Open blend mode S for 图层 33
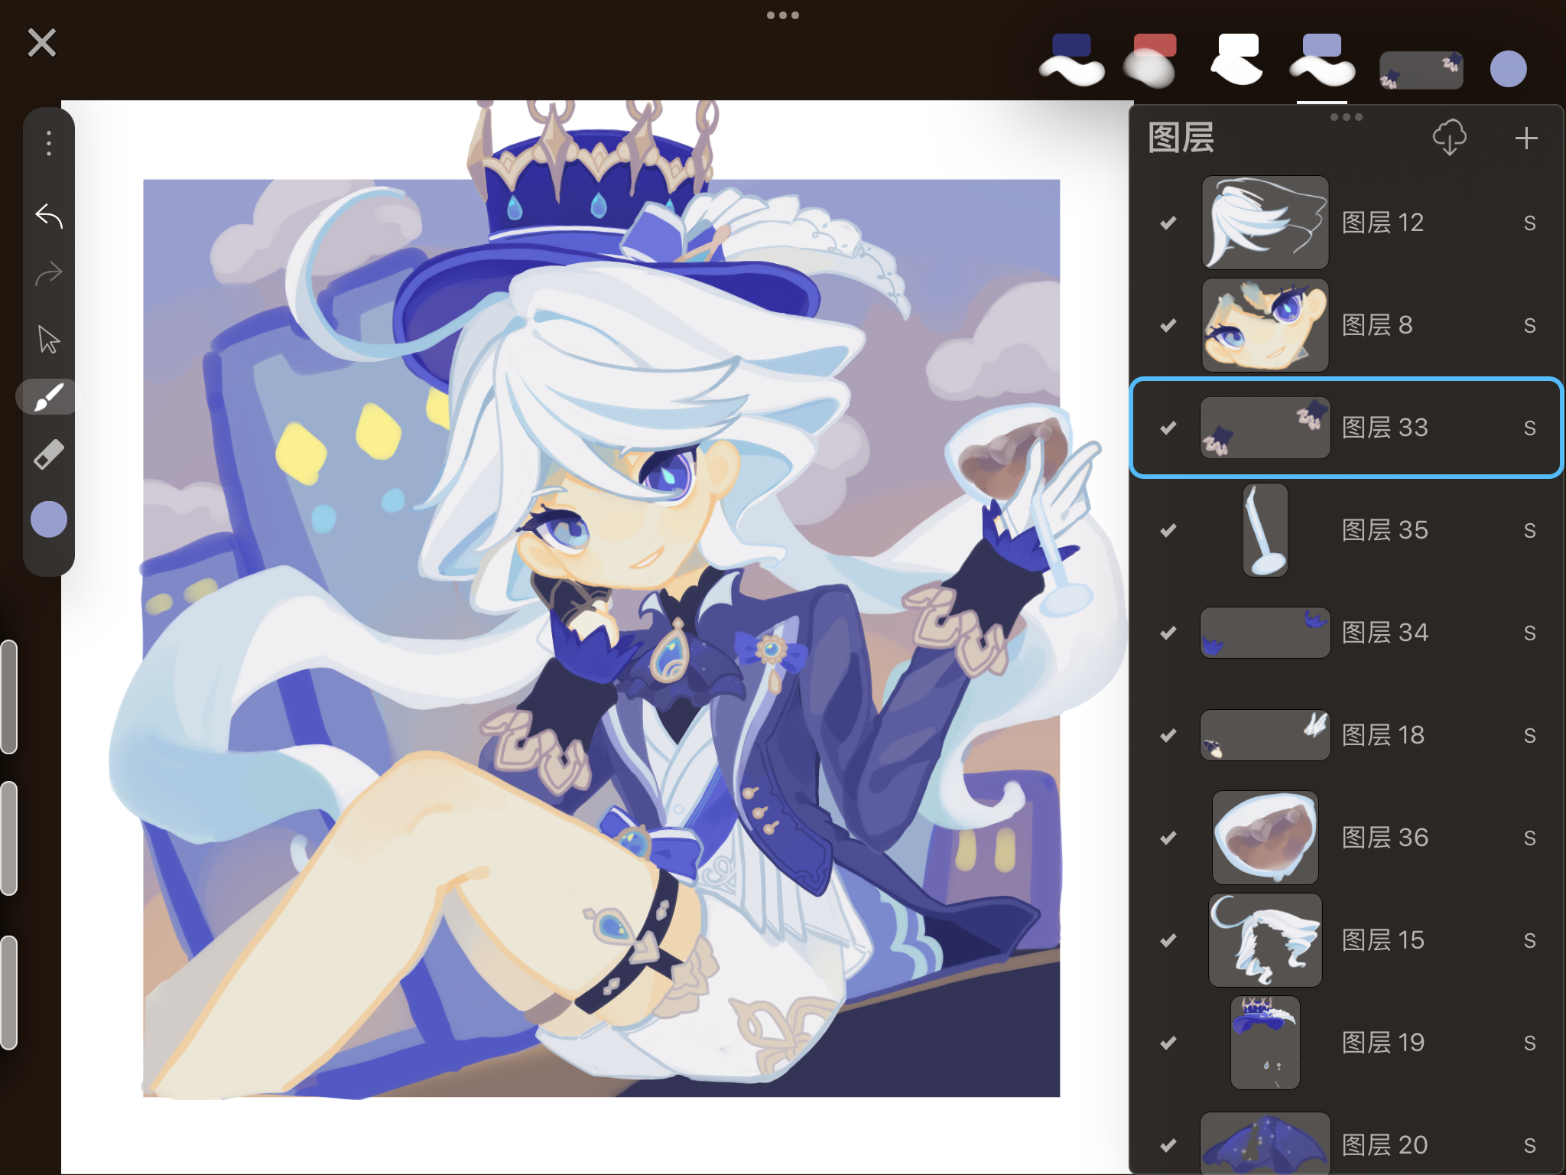The image size is (1566, 1175). click(1529, 428)
